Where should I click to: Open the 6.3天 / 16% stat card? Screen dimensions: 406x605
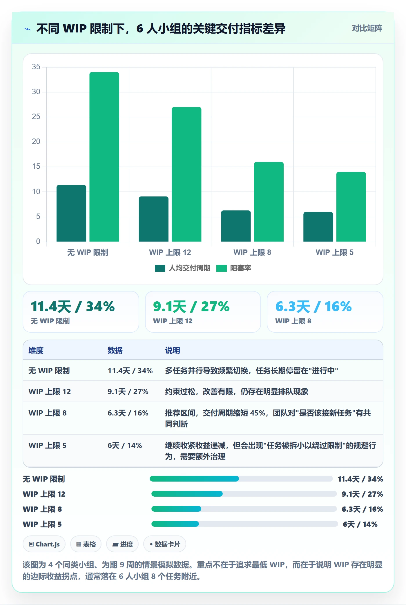[325, 312]
